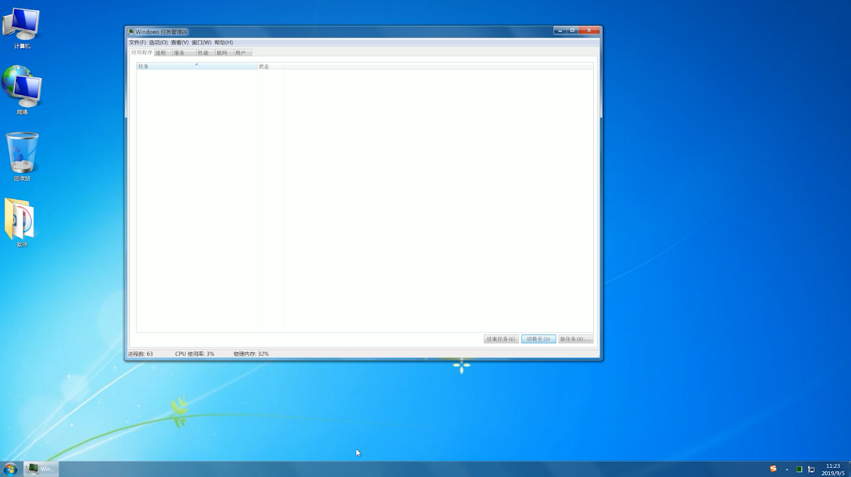This screenshot has height=477, width=851.
Task: Maximize the Task Manager window
Action: [x=572, y=30]
